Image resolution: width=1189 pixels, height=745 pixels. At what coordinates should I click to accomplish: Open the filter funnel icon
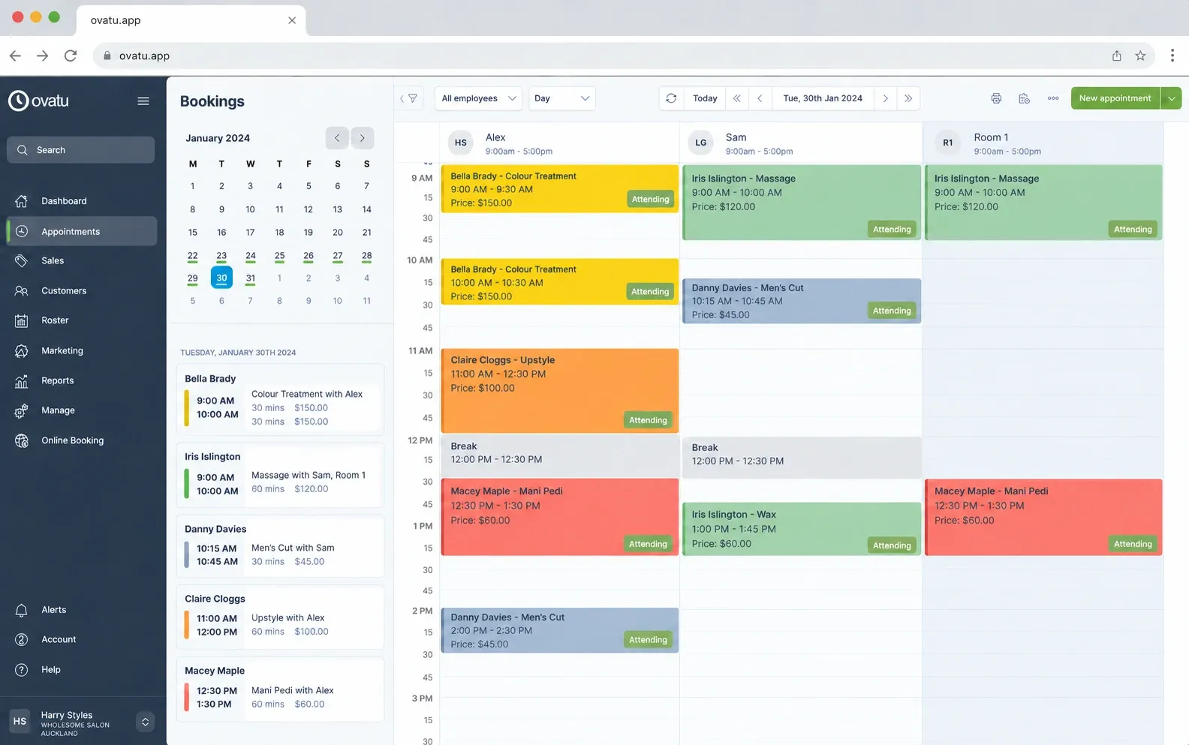[x=413, y=98]
